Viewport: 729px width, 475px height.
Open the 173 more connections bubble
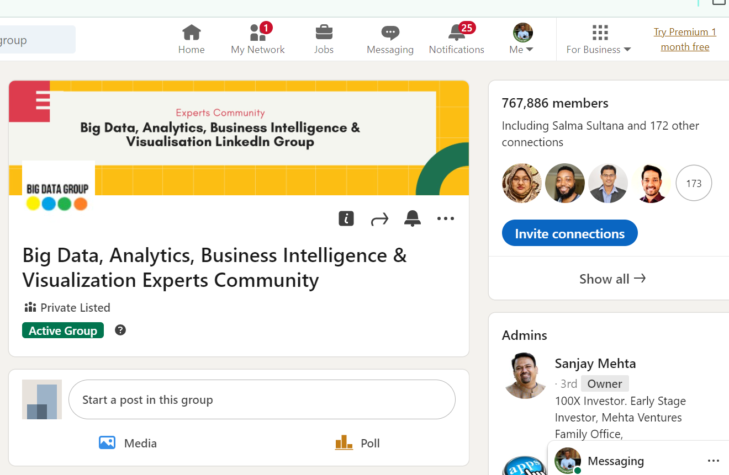pos(694,183)
